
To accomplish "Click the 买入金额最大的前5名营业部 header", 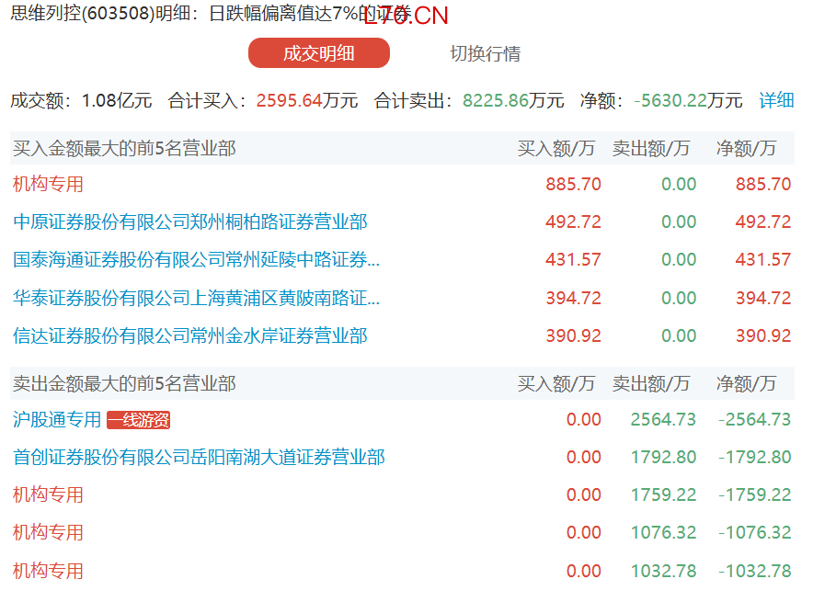I will pyautogui.click(x=124, y=148).
